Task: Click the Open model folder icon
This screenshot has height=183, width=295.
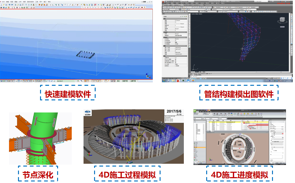Action: tap(4, 5)
